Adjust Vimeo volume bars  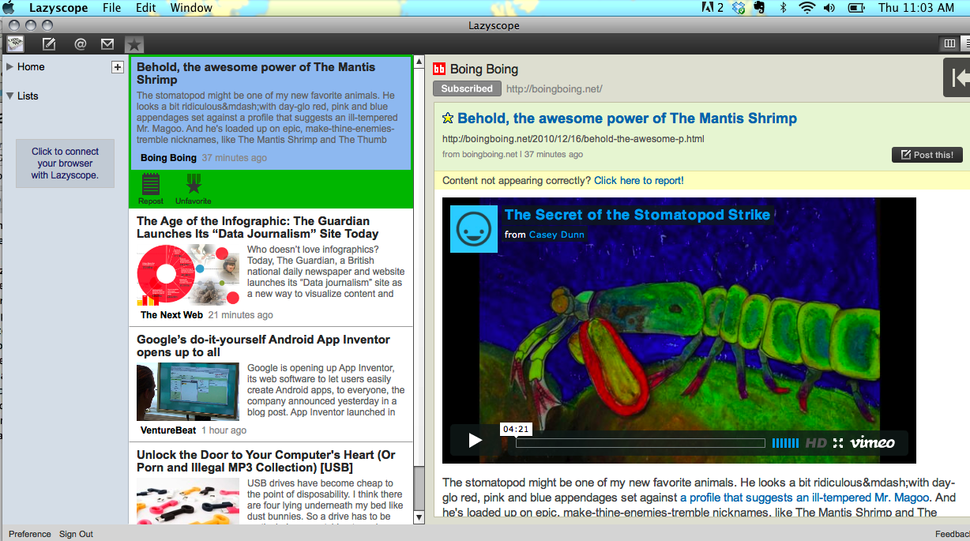pyautogui.click(x=785, y=443)
